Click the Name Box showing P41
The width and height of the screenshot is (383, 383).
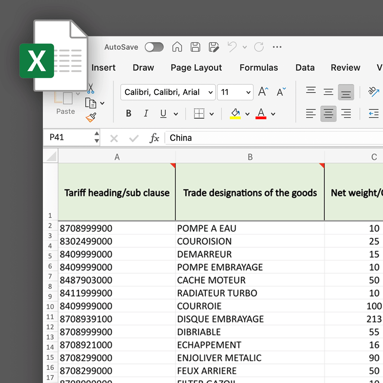[69, 137]
